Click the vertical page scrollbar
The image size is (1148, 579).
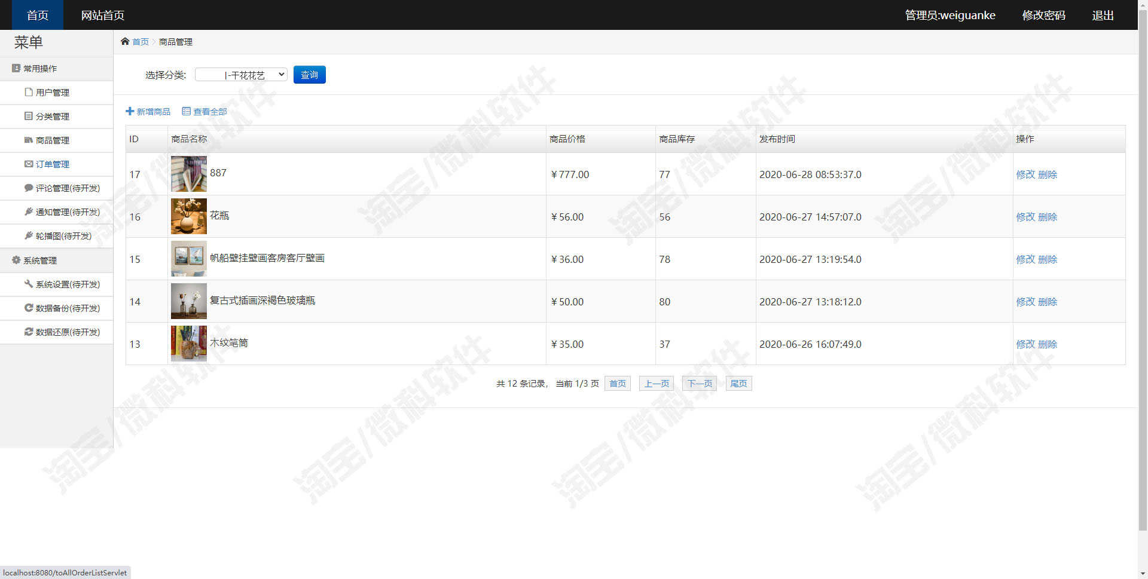[x=1143, y=269]
